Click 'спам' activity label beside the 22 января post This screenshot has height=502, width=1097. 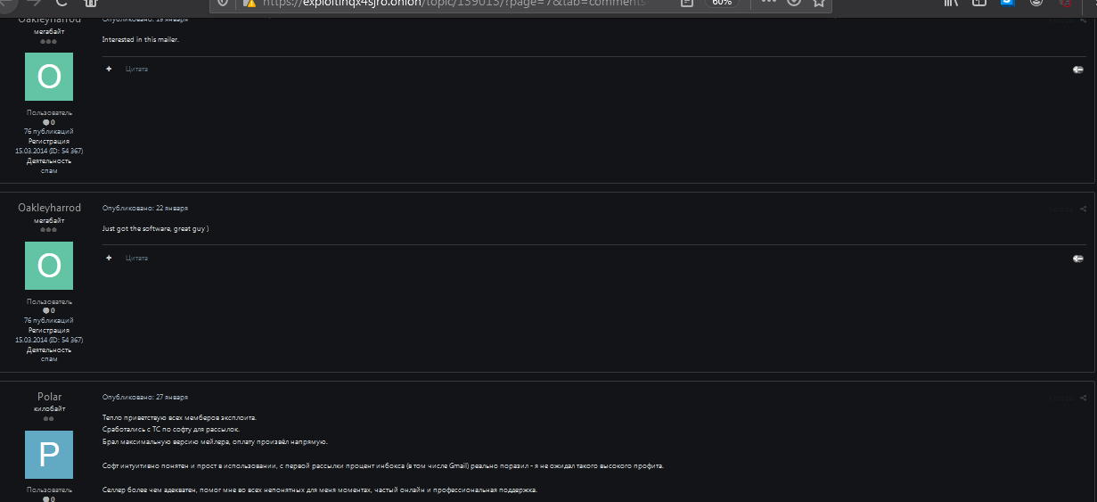coord(49,359)
